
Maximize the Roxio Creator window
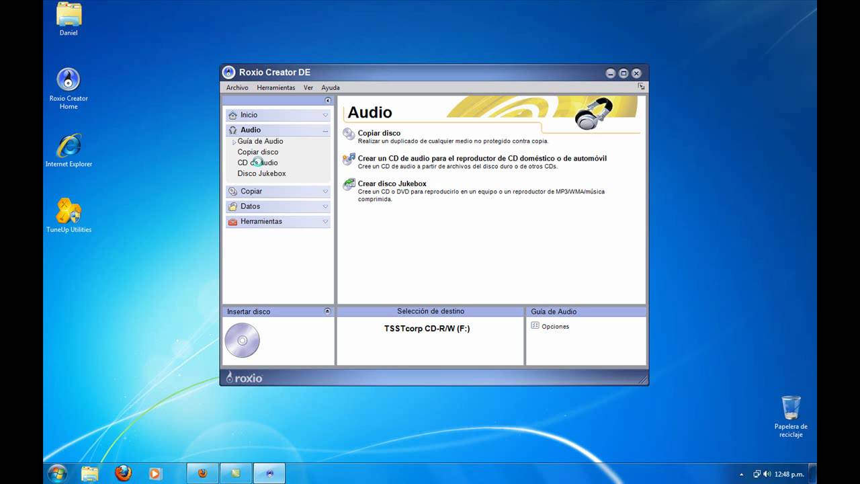[623, 73]
